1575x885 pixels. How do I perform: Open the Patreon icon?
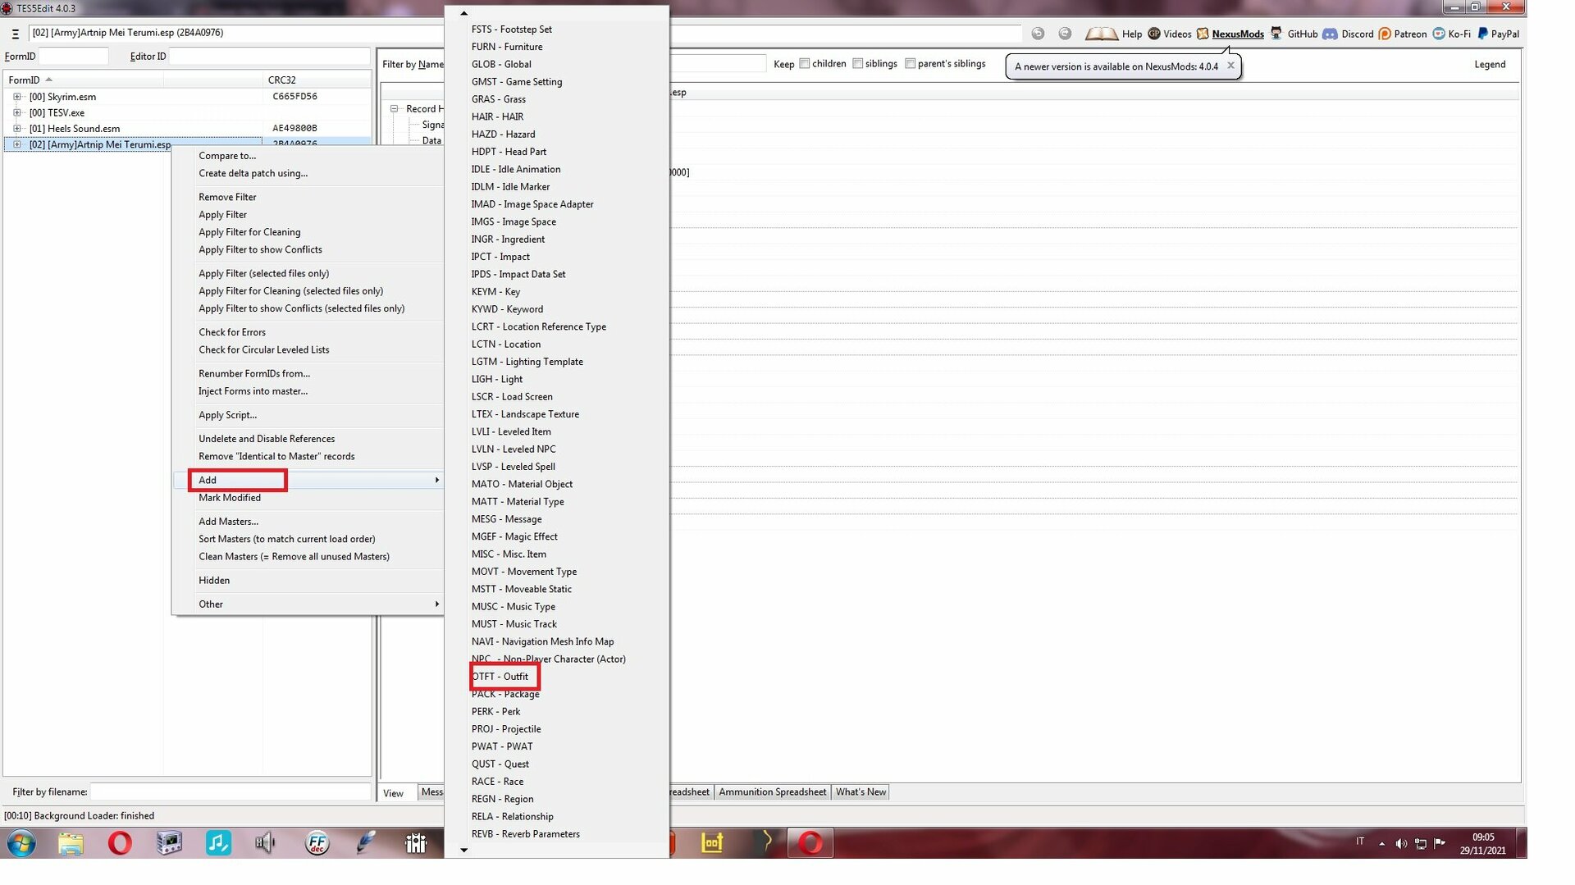(1385, 34)
